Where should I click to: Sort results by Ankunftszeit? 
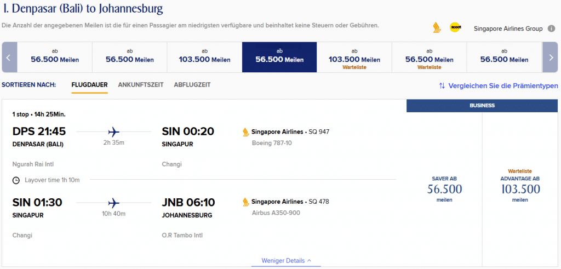(141, 85)
